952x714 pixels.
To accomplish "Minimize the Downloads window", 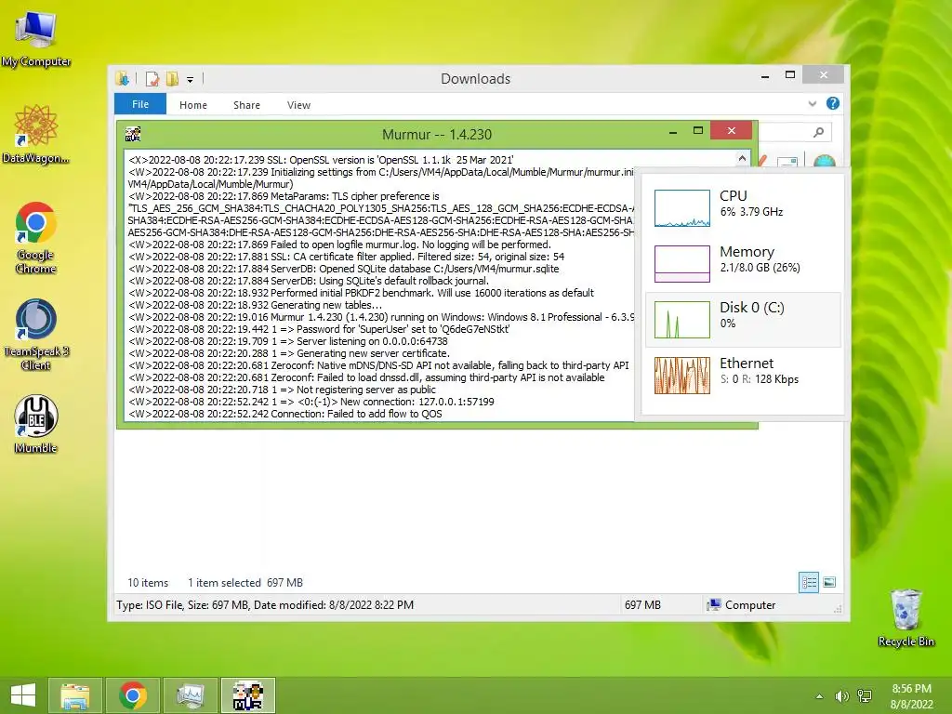I will click(765, 76).
